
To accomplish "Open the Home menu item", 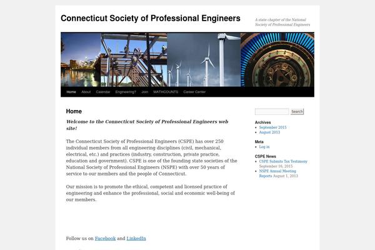I will [x=71, y=92].
